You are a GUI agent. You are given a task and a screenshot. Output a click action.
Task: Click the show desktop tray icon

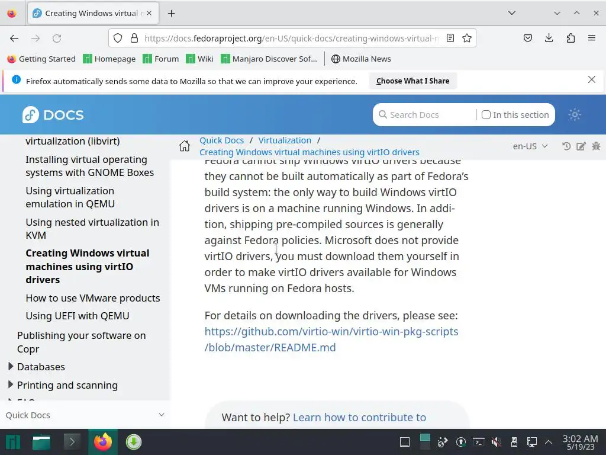405,442
